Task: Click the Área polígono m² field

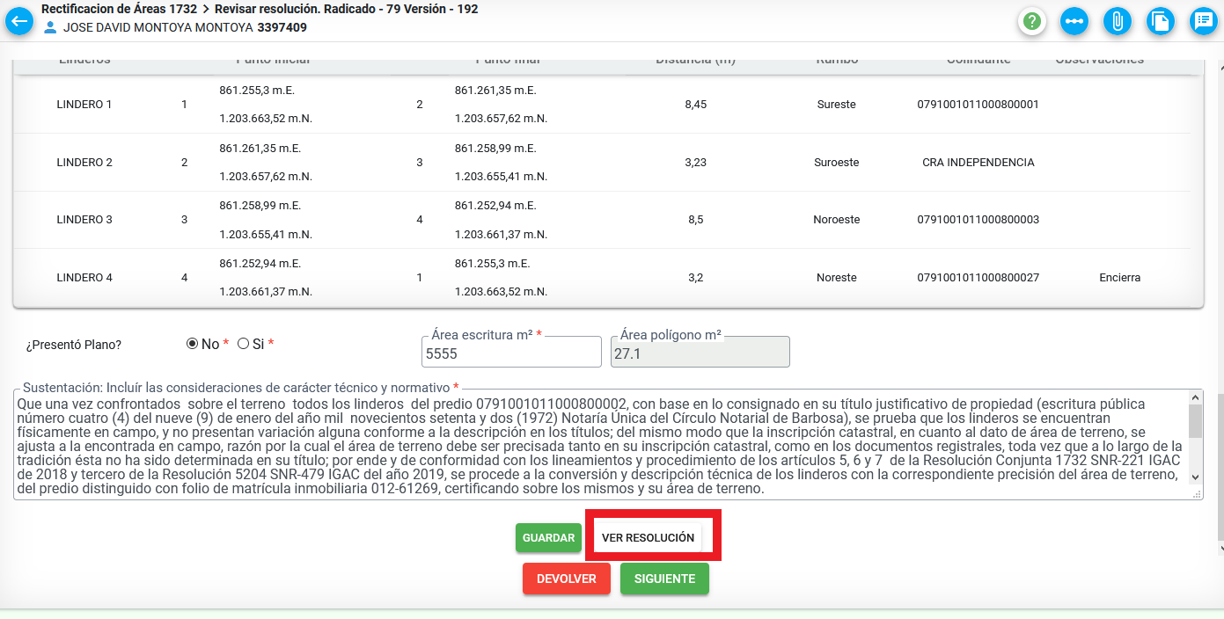Action: point(700,353)
